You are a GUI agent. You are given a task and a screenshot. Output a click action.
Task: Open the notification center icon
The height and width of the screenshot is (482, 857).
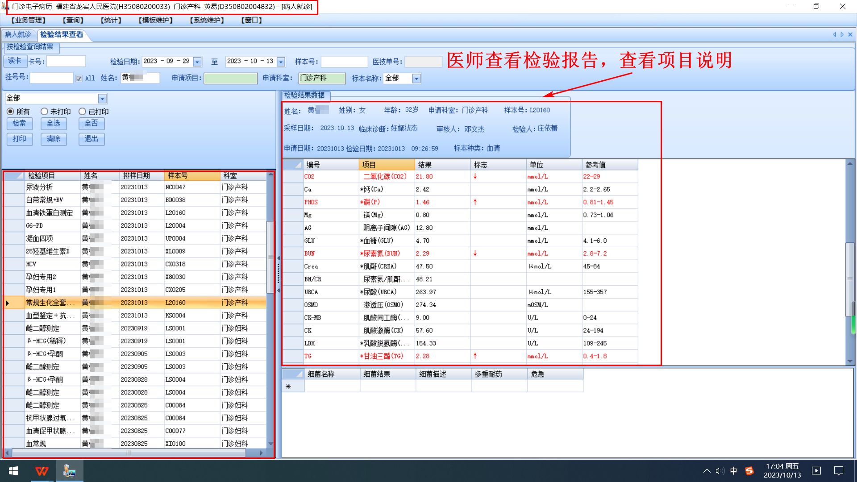point(839,471)
